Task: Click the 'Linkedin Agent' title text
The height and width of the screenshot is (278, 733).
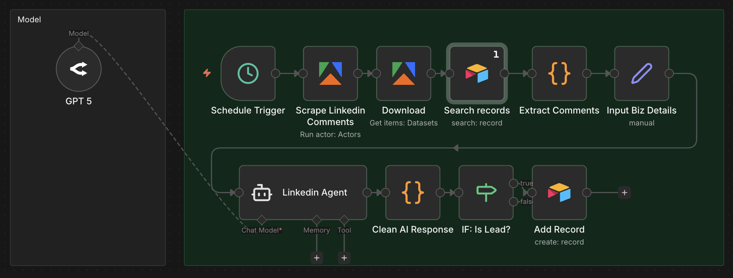Action: tap(315, 192)
